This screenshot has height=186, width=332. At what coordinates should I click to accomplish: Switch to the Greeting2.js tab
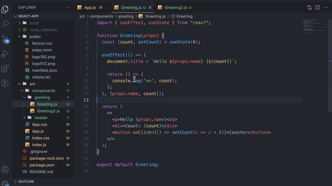pos(176,8)
